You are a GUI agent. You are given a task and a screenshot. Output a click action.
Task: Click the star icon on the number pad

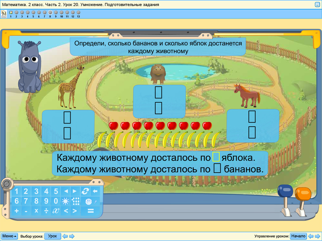click(x=65, y=202)
